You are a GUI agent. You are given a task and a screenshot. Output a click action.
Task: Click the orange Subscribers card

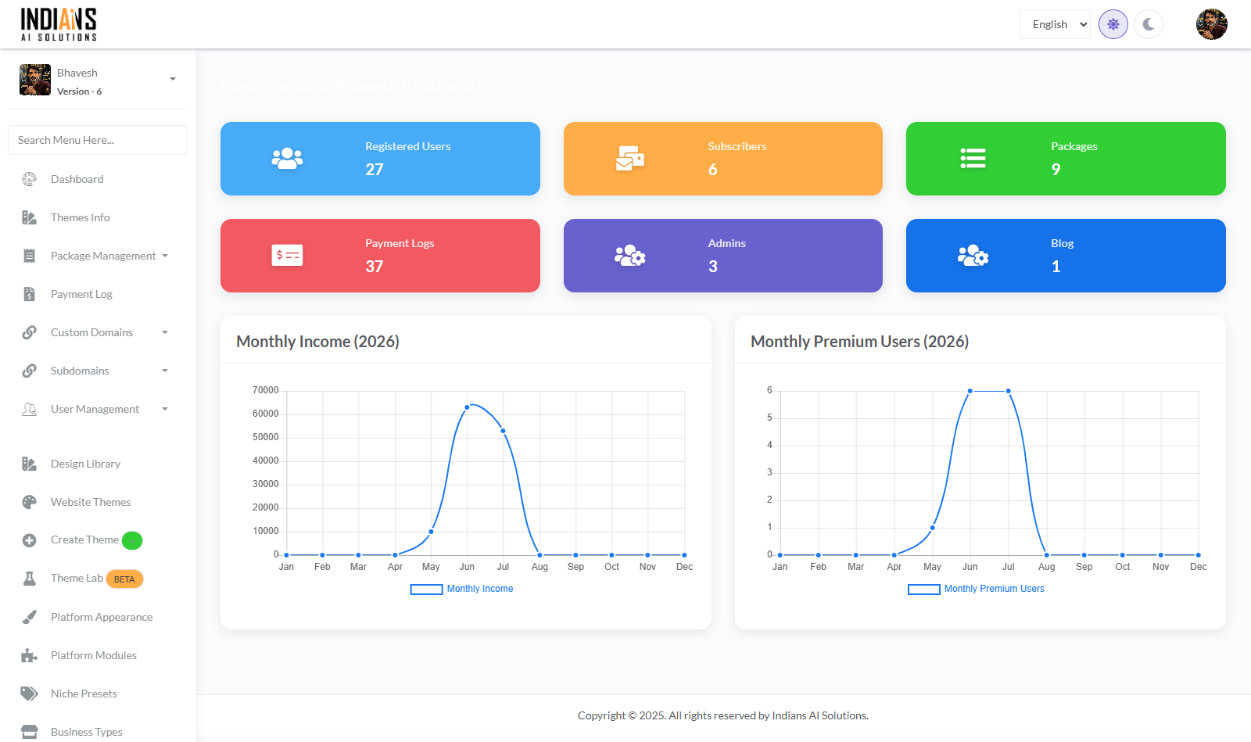tap(723, 159)
